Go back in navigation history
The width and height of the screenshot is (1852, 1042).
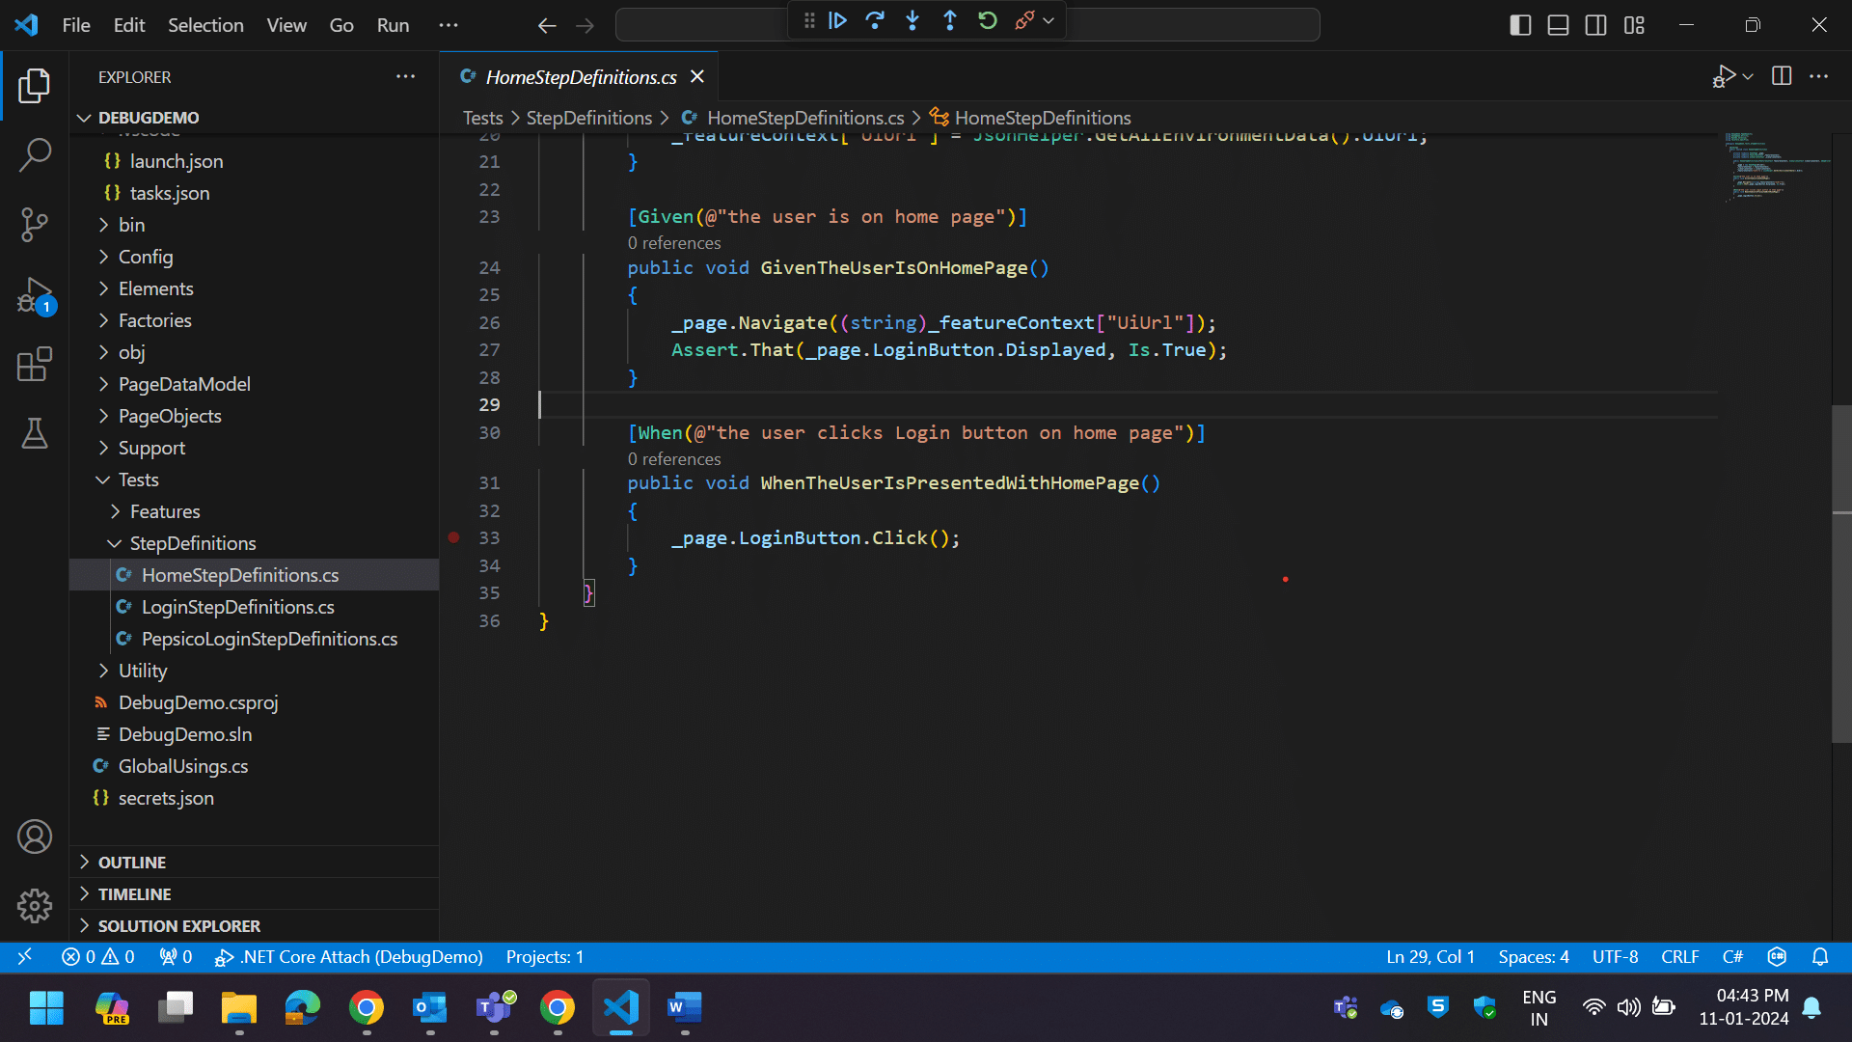point(547,26)
